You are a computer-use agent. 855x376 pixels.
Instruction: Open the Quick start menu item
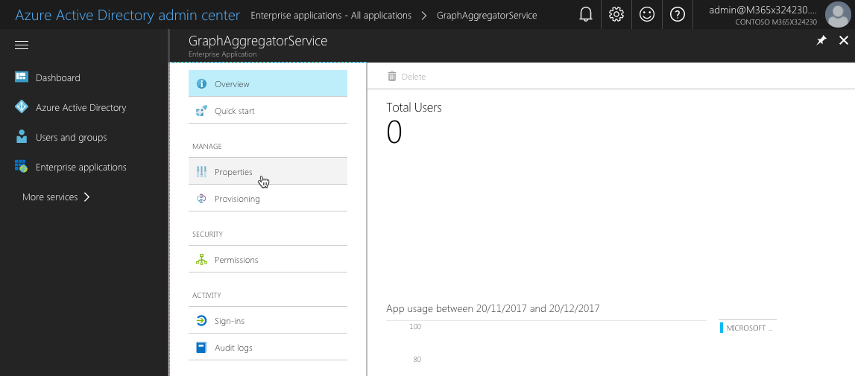[x=268, y=111]
